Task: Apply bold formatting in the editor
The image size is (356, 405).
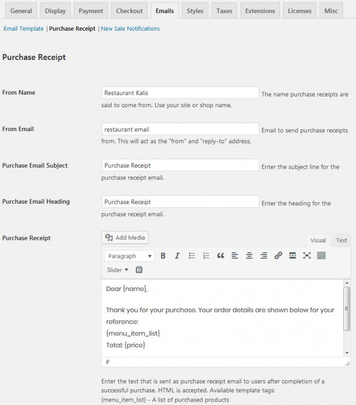Action: (163, 255)
